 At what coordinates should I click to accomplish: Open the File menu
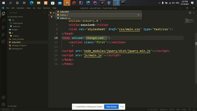(7, 8)
